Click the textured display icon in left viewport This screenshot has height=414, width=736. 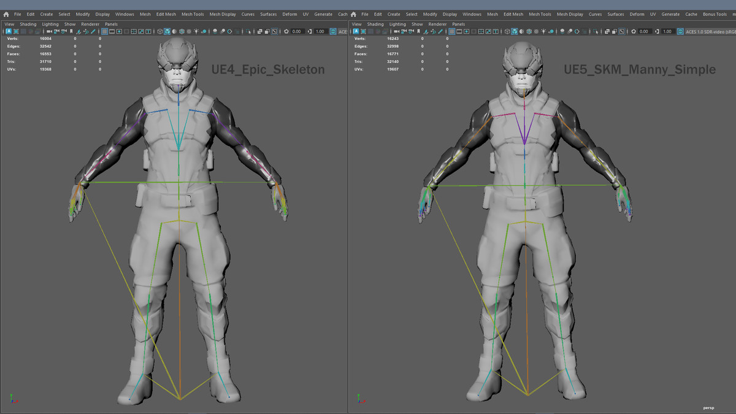pyautogui.click(x=190, y=31)
